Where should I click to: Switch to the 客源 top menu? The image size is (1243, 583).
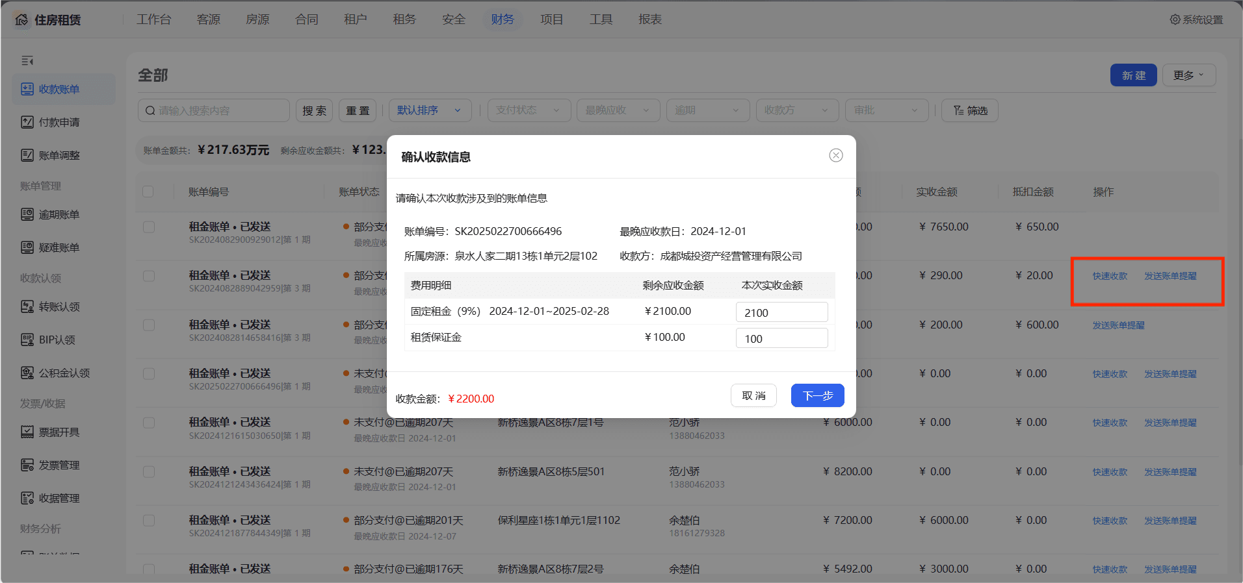pos(209,19)
